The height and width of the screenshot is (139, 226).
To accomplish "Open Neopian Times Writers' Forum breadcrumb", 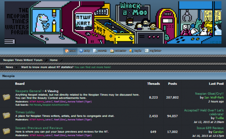I will [x=23, y=60].
